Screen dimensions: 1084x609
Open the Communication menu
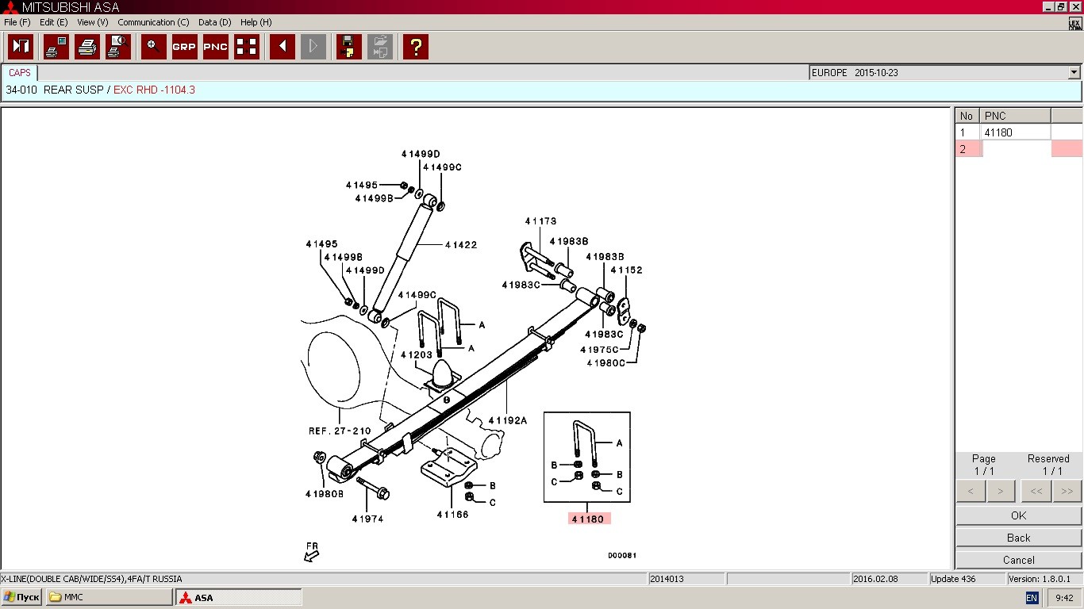pos(153,22)
